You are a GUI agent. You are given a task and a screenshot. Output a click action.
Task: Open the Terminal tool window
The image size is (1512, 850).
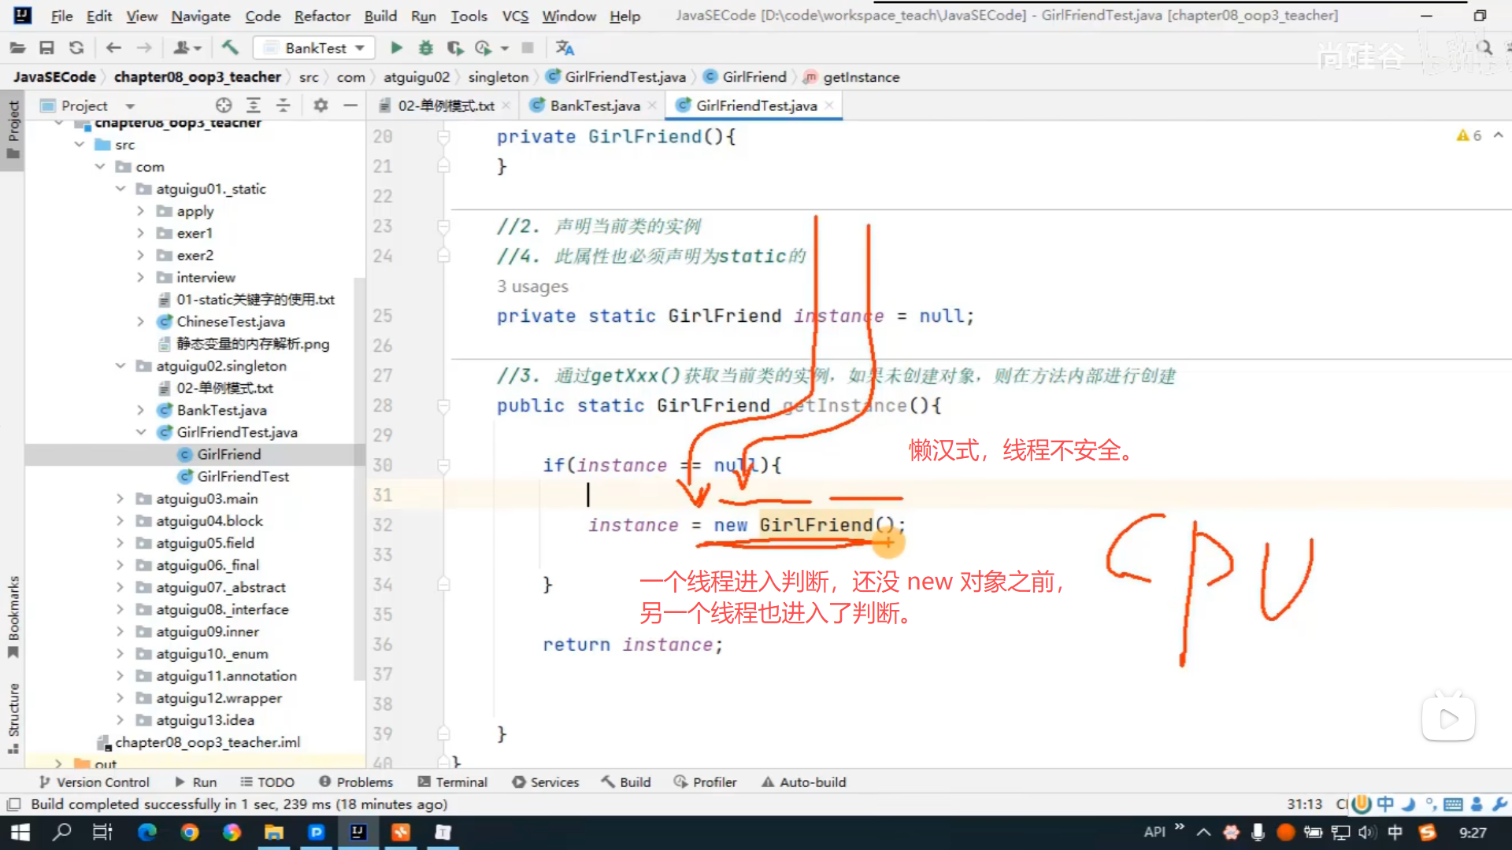tap(453, 782)
